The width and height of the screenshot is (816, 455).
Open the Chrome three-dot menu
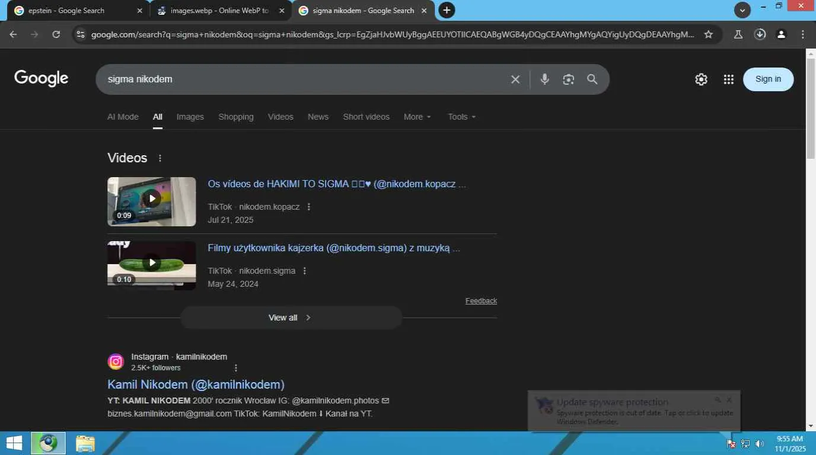point(803,34)
